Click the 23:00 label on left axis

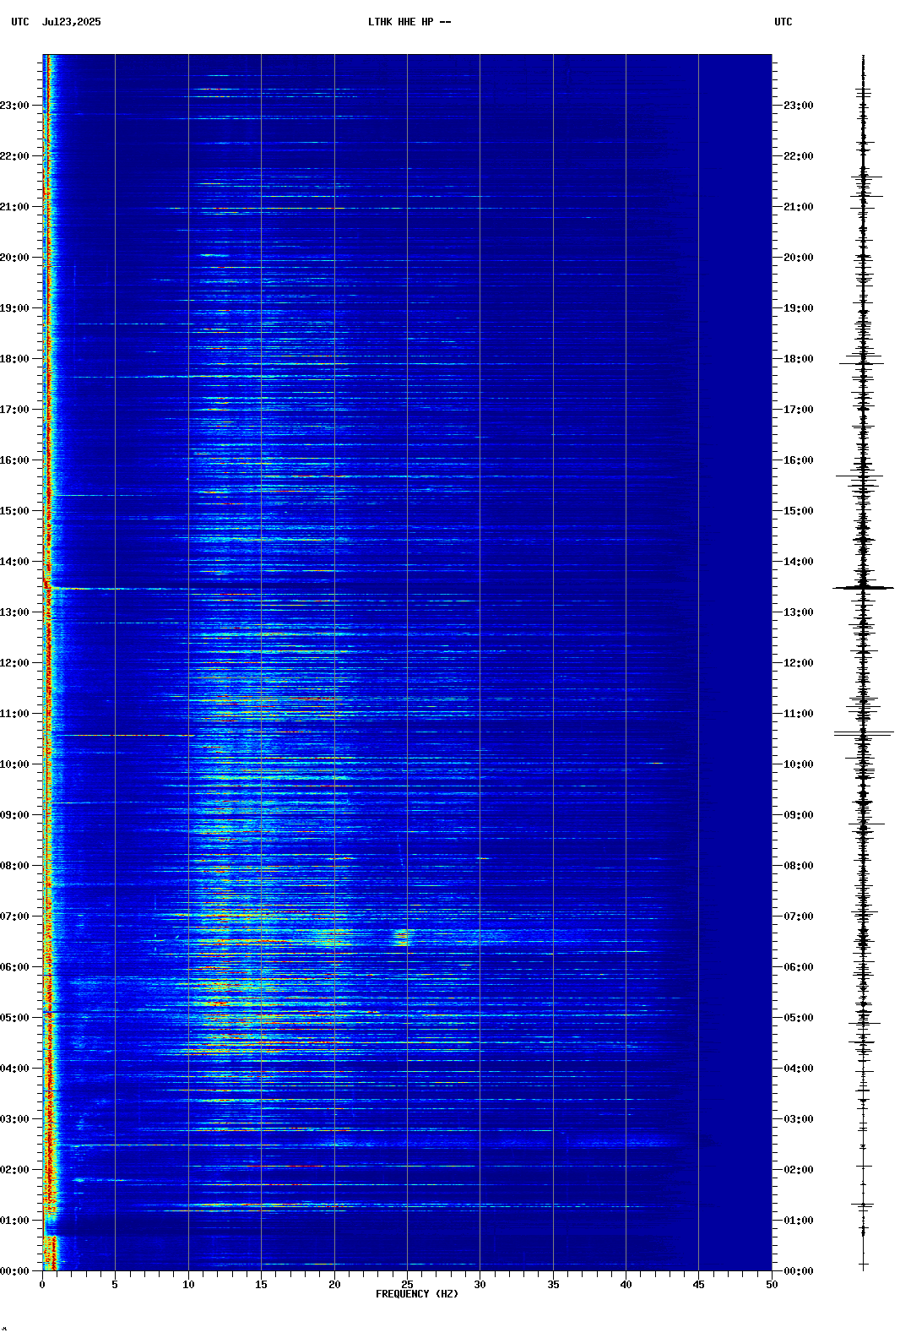[x=14, y=106]
